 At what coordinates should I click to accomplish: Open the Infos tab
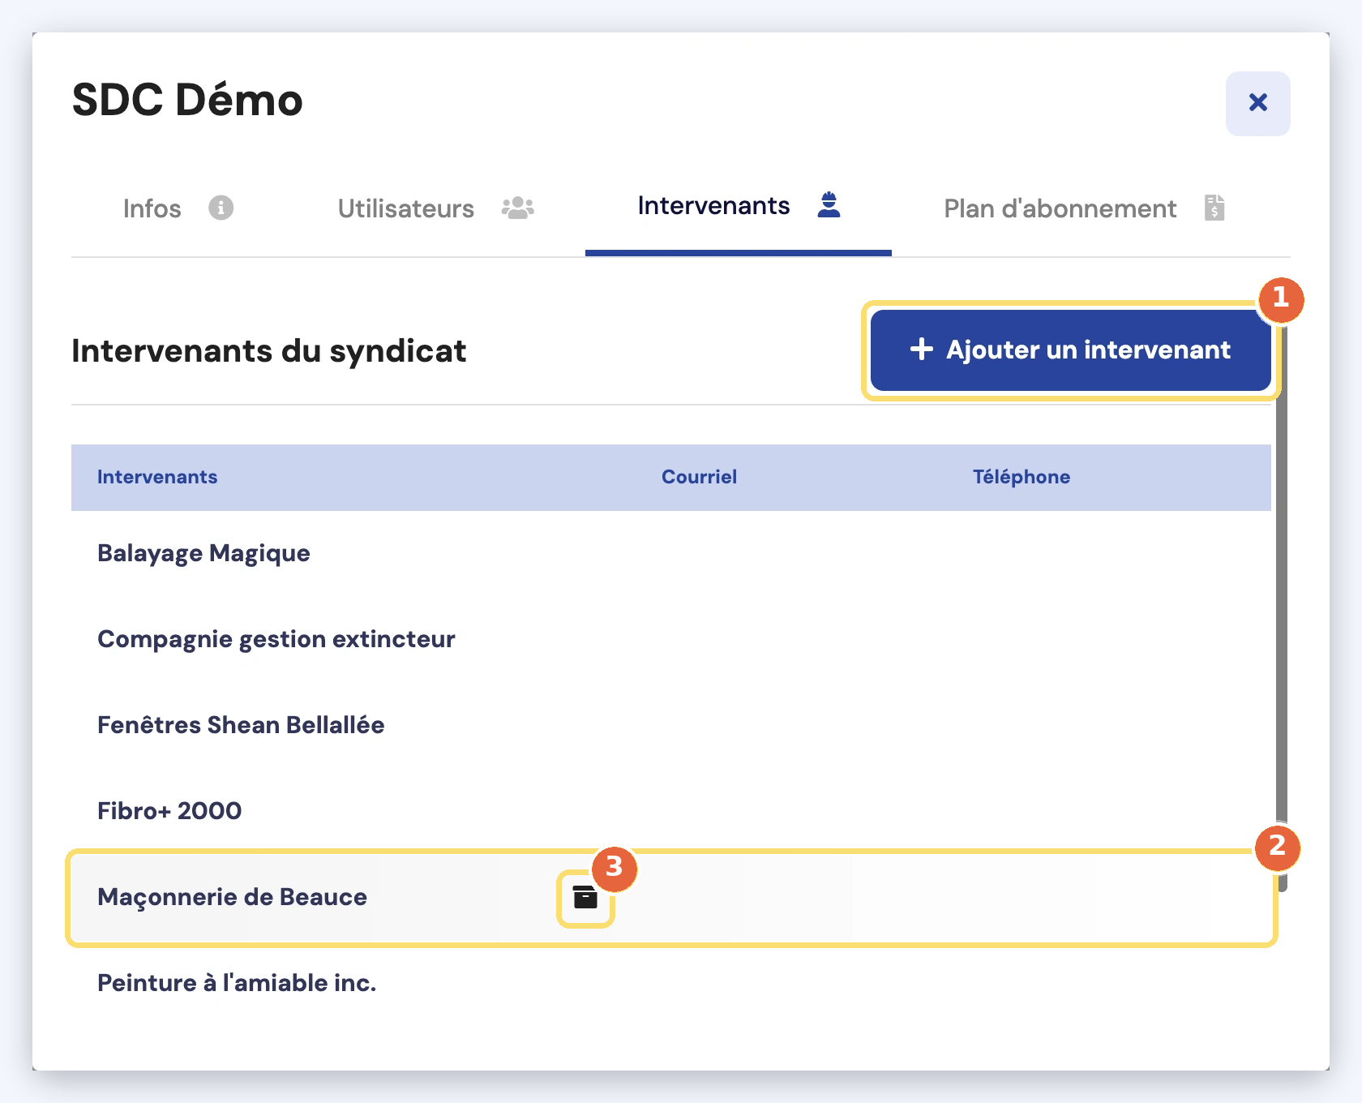pyautogui.click(x=178, y=208)
